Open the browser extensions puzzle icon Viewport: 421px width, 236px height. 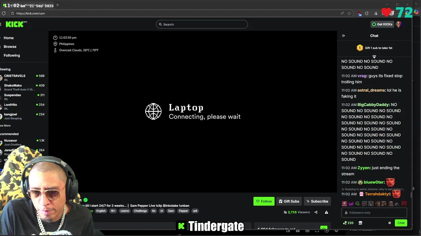[367, 13]
